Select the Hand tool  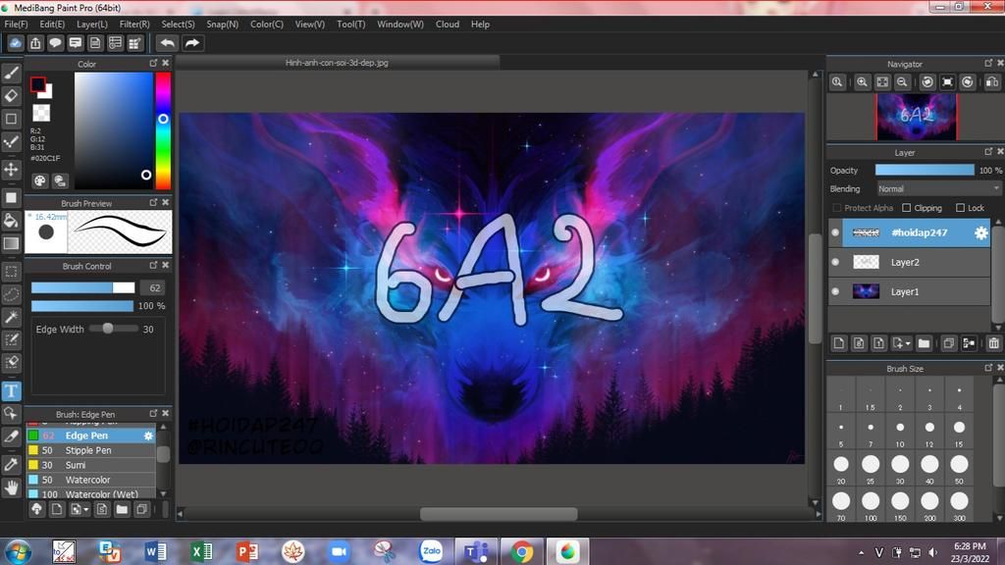click(x=12, y=488)
